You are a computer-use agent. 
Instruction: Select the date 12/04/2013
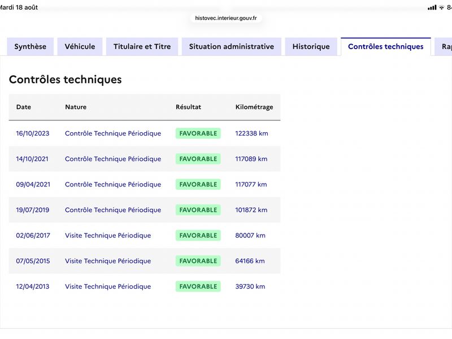[33, 286]
